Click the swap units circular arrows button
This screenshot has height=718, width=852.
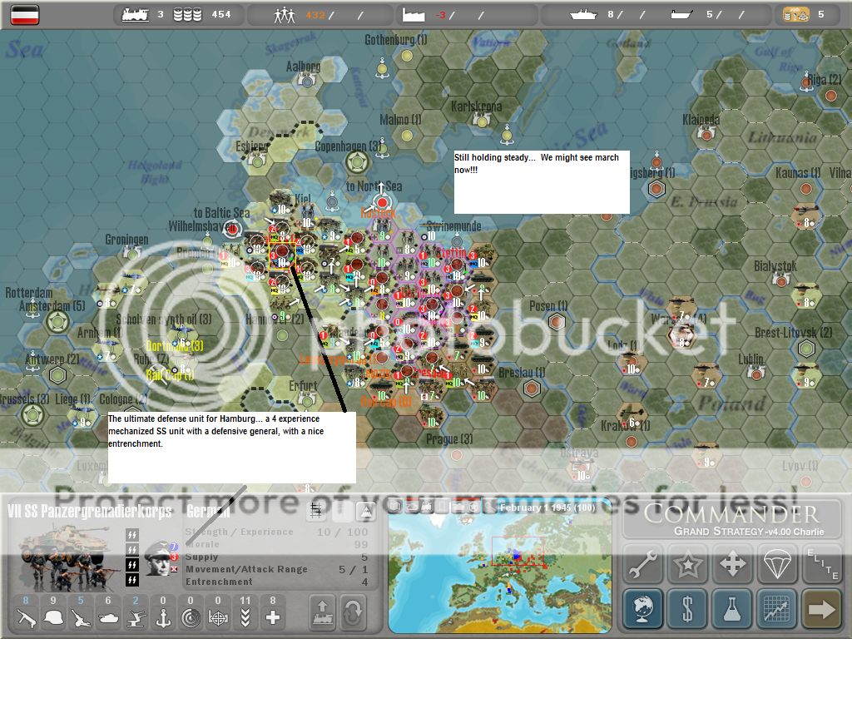point(353,612)
